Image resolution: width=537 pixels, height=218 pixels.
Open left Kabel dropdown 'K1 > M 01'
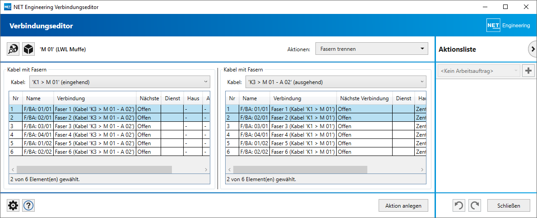coord(120,82)
